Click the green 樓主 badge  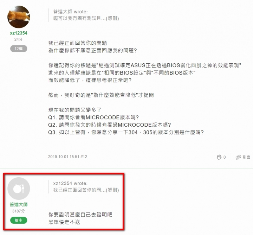19,220
